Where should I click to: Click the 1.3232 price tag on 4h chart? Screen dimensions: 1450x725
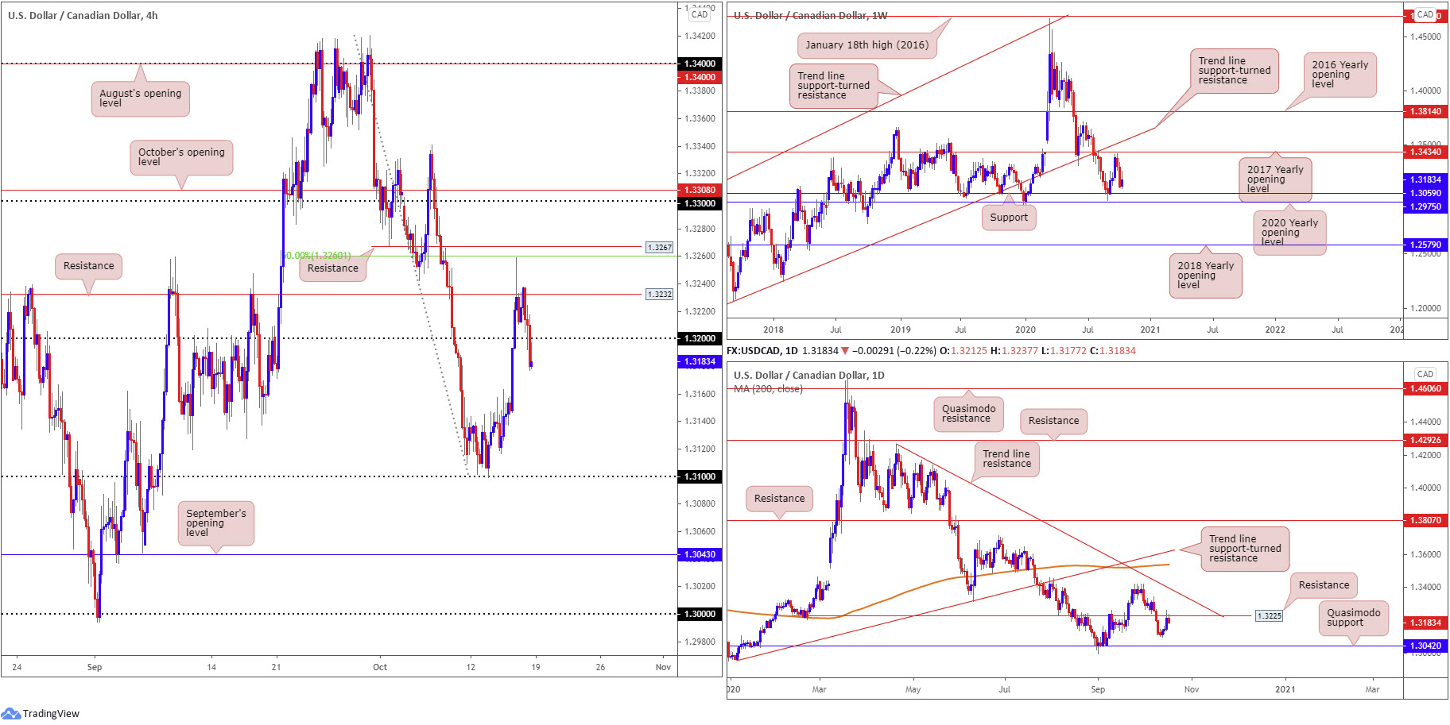point(660,294)
